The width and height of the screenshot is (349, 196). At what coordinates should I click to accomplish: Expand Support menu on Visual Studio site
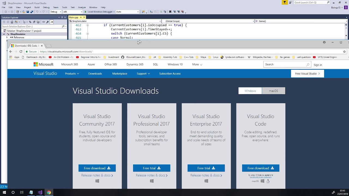pos(143,73)
